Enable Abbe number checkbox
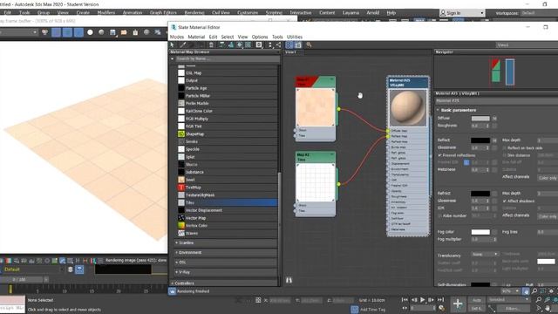The width and height of the screenshot is (558, 314). (439, 215)
